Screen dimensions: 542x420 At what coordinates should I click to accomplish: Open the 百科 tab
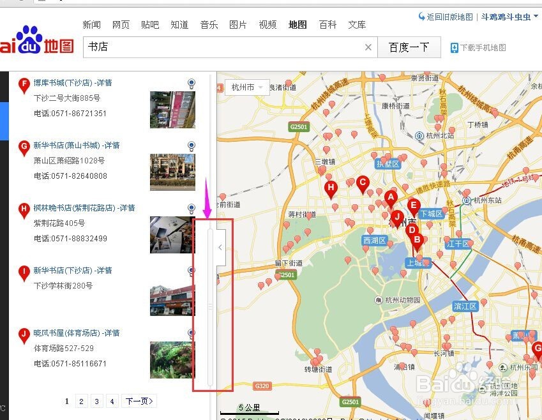click(x=327, y=24)
